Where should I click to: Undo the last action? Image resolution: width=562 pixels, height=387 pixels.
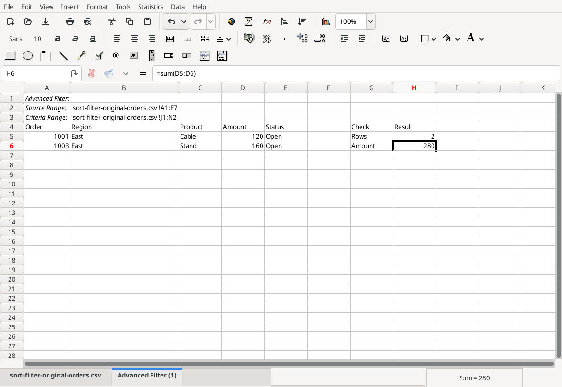tap(171, 21)
